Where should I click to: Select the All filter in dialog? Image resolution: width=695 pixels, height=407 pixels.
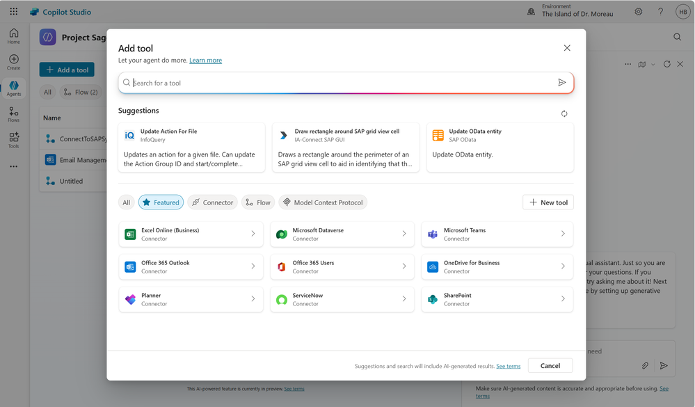(x=127, y=202)
